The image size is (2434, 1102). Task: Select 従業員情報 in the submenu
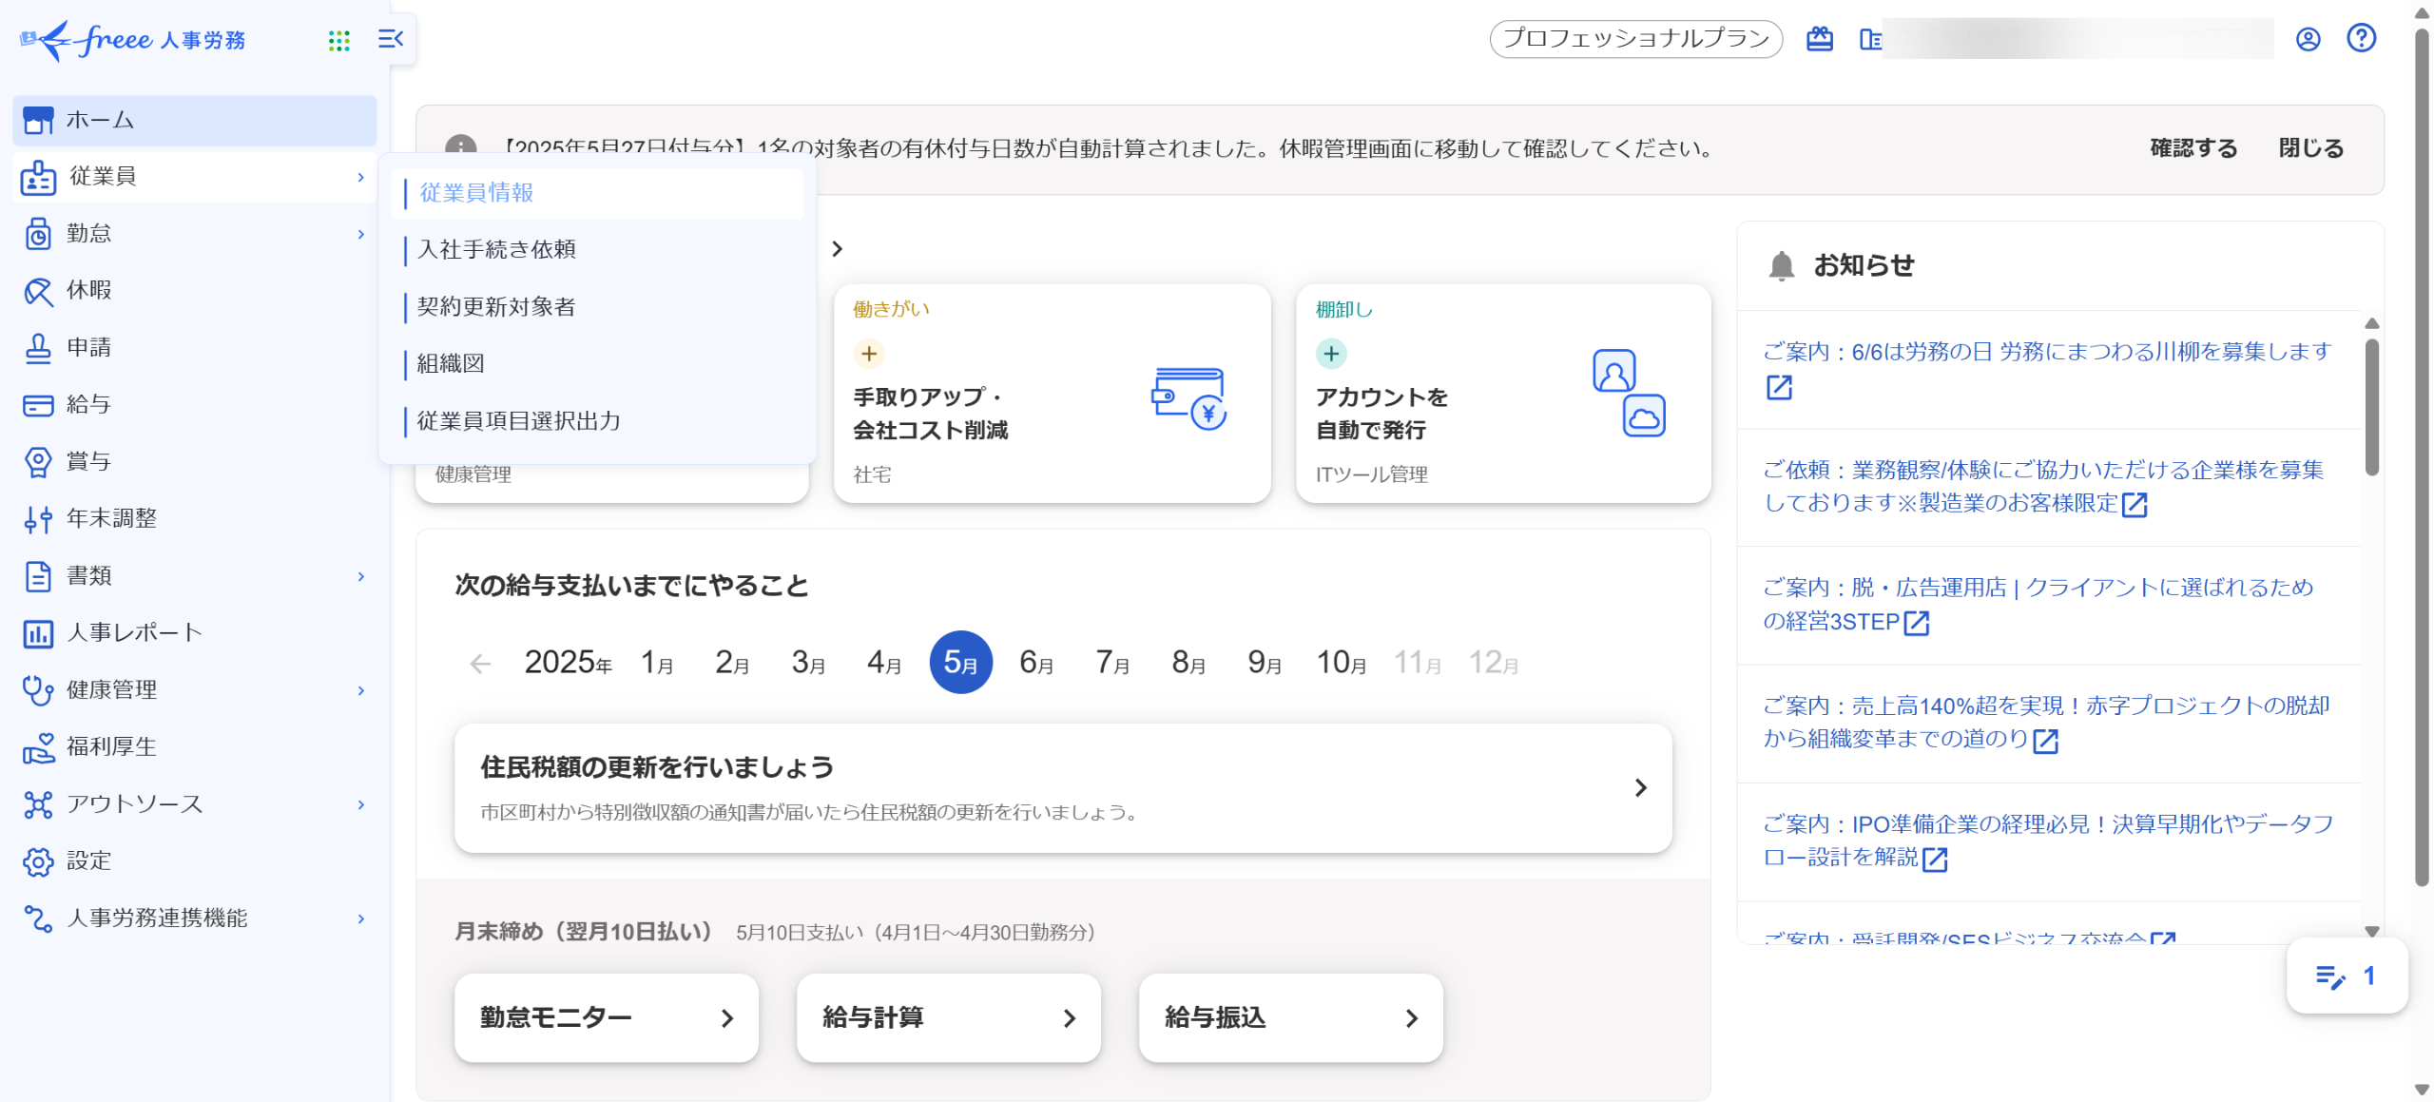click(477, 193)
